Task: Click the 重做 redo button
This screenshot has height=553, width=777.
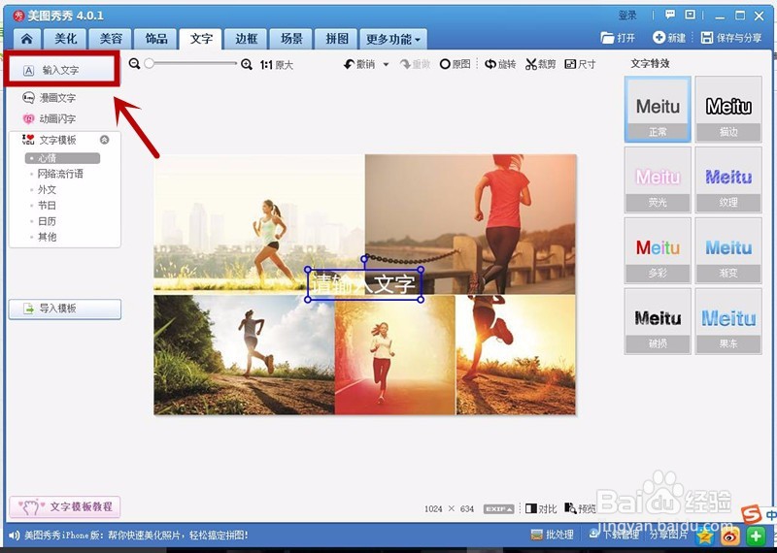Action: click(416, 64)
